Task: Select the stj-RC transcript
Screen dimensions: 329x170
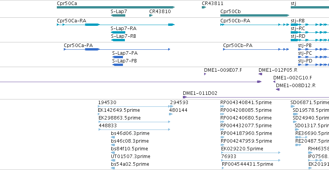Action: tap(310, 32)
